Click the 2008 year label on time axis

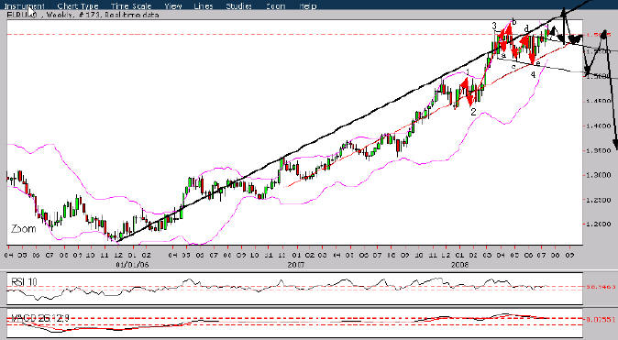click(x=459, y=265)
